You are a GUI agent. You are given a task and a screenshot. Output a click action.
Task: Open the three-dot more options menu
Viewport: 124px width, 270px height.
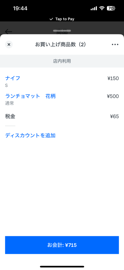pyautogui.click(x=115, y=45)
